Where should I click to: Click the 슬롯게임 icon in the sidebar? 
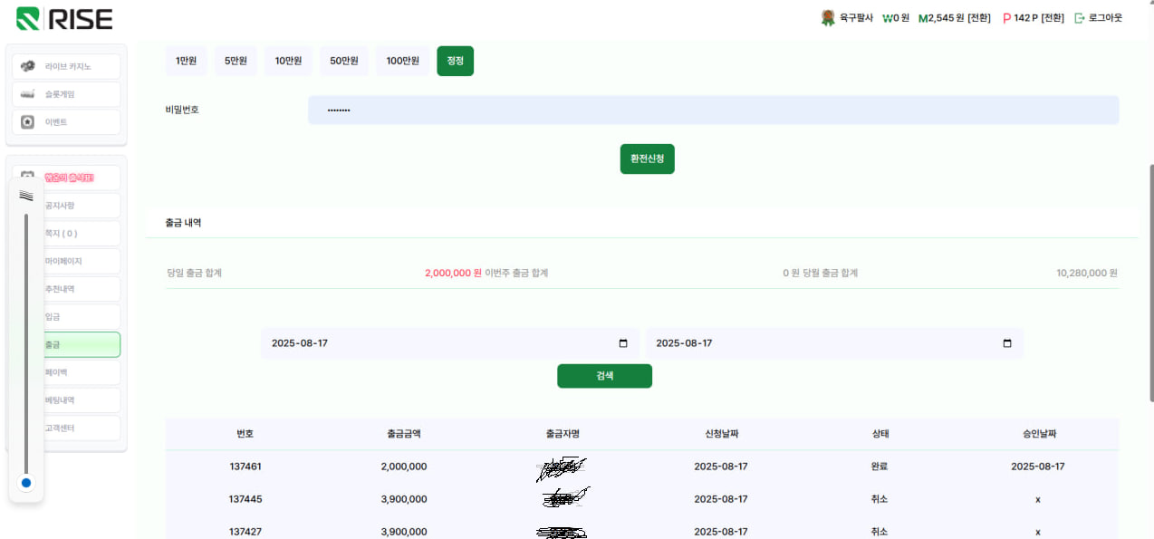tap(28, 94)
